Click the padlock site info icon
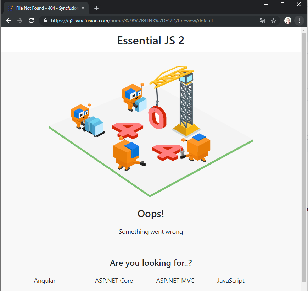Image resolution: width=308 pixels, height=291 pixels. pyautogui.click(x=45, y=21)
